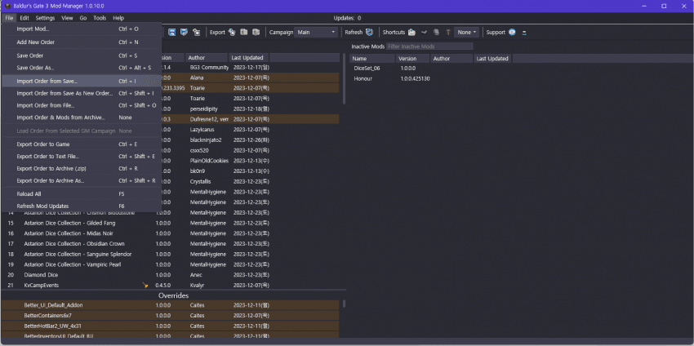Click the app icon in the title bar
This screenshot has width=694, height=346.
coord(7,6)
